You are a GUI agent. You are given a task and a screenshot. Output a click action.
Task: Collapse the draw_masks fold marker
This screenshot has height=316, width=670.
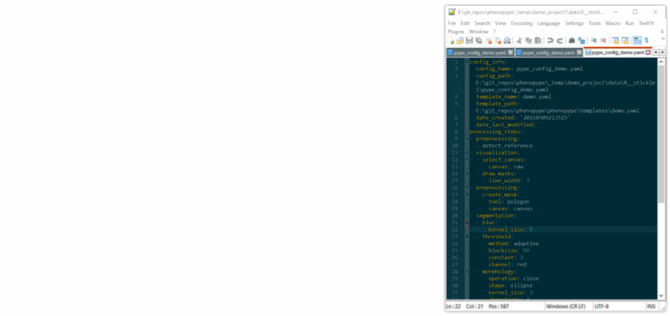click(x=467, y=174)
